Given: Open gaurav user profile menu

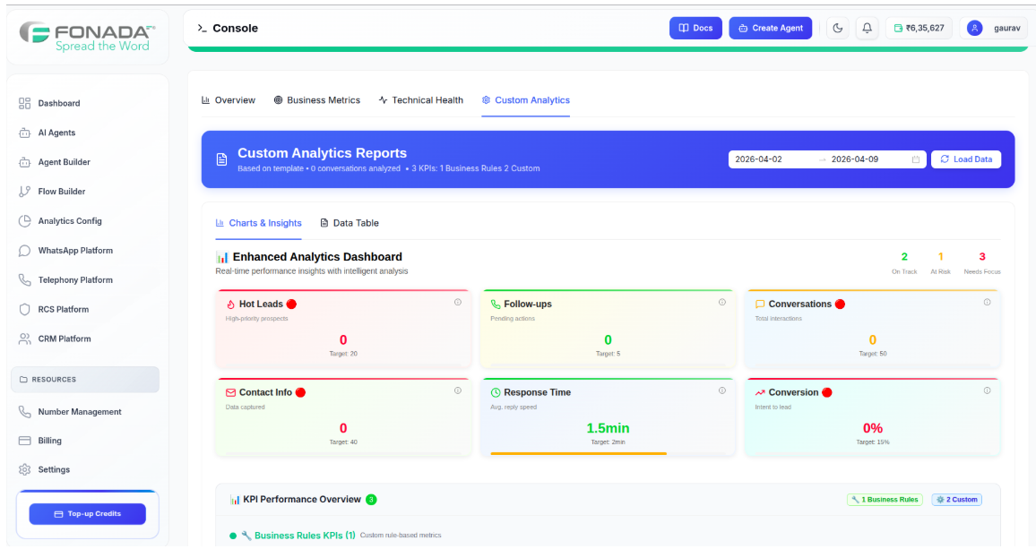Looking at the screenshot, I should point(994,29).
